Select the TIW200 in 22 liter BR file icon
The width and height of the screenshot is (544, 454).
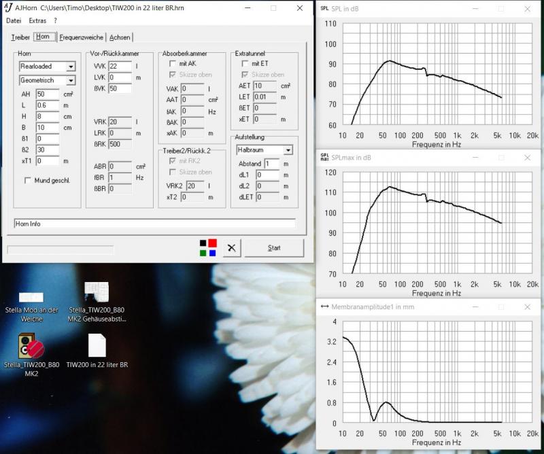(x=97, y=346)
